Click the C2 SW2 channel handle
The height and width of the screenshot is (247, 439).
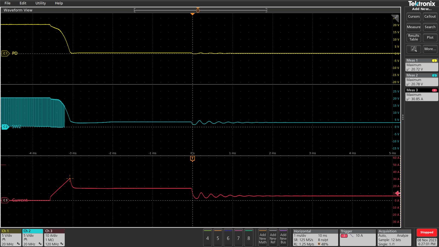(x=5, y=127)
